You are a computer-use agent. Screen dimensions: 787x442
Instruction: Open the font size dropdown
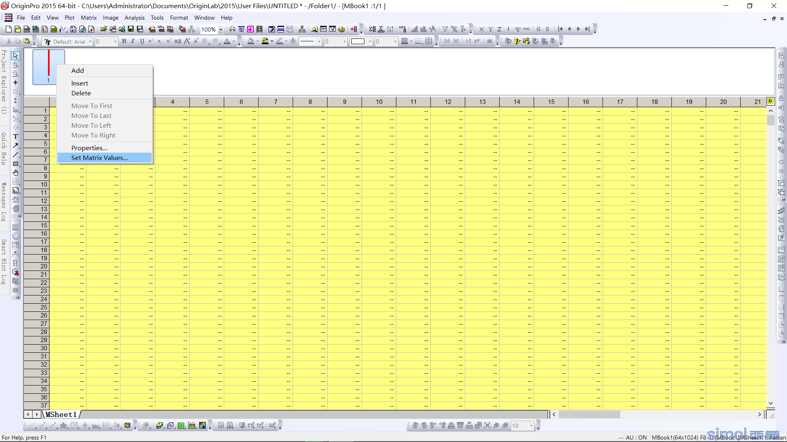point(115,42)
